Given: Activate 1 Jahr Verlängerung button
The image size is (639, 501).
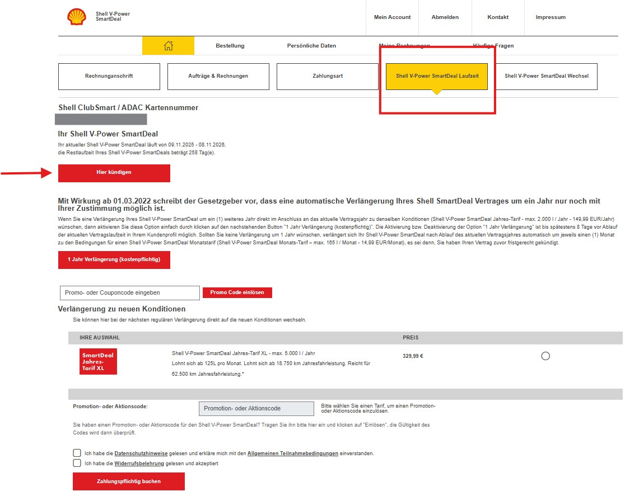Looking at the screenshot, I should tap(114, 260).
